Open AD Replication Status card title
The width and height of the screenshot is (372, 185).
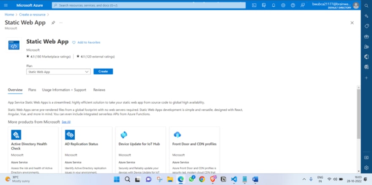point(81,144)
